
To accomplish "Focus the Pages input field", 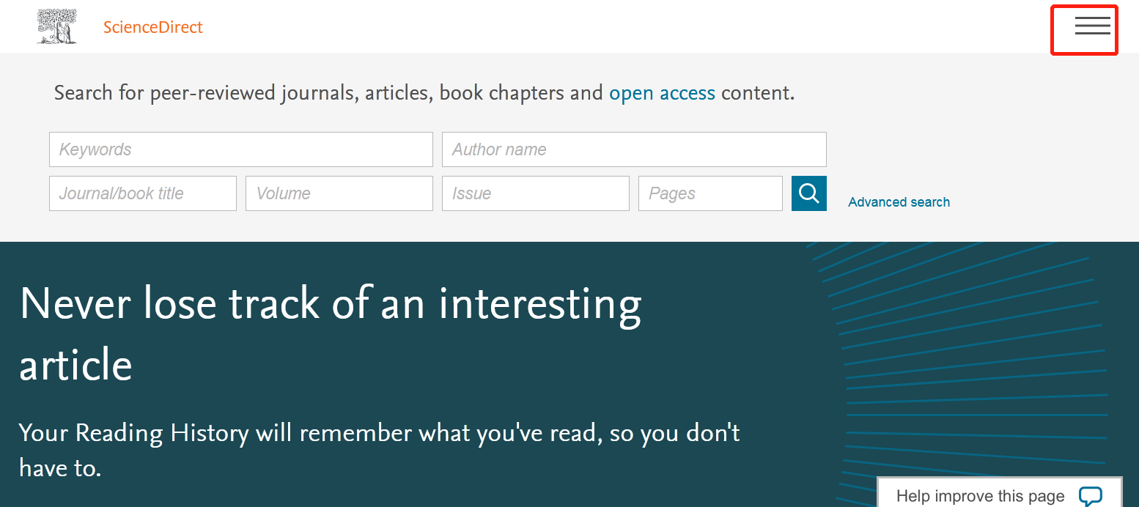I will click(709, 193).
